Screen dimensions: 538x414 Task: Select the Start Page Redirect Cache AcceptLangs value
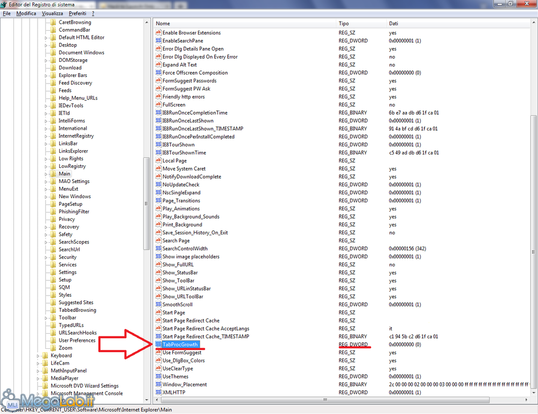[206, 328]
